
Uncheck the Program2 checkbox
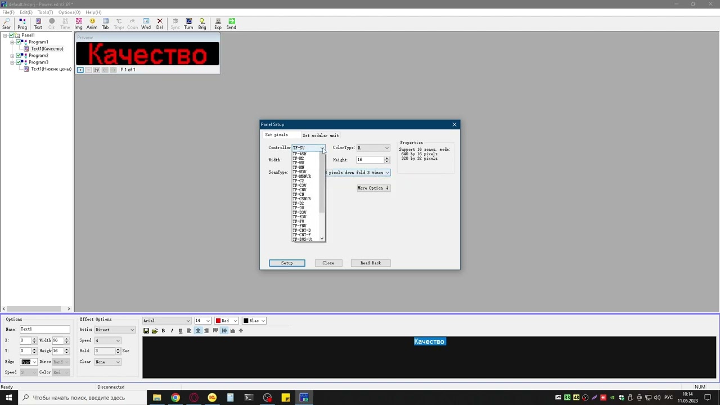tap(19, 56)
